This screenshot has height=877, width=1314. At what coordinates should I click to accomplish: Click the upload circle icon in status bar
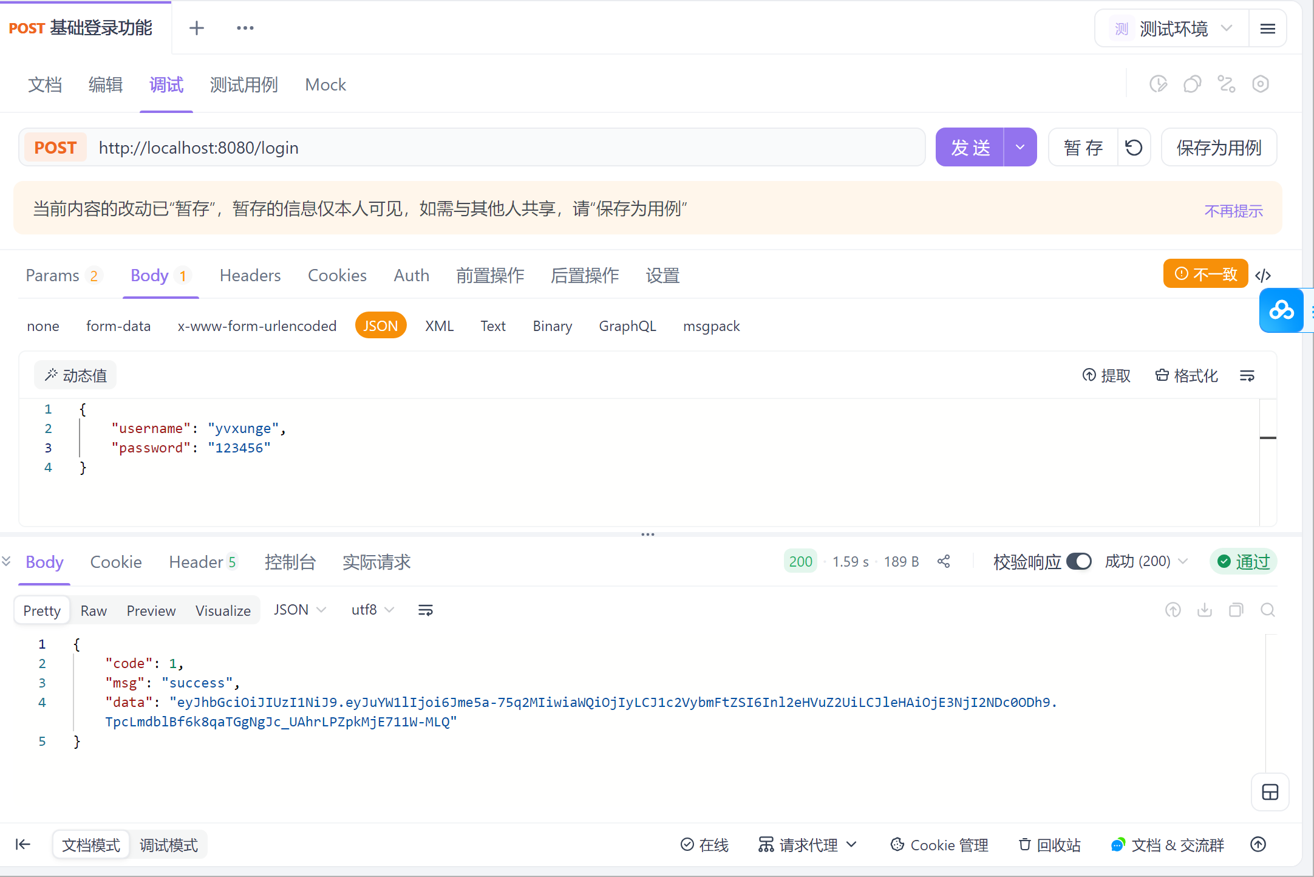1259,844
